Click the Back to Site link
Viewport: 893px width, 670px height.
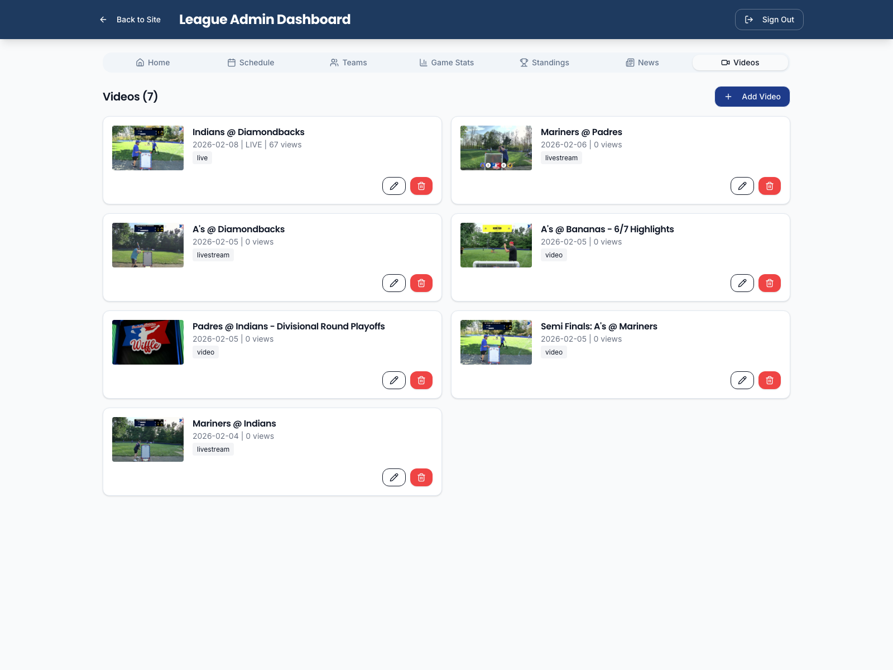(138, 20)
